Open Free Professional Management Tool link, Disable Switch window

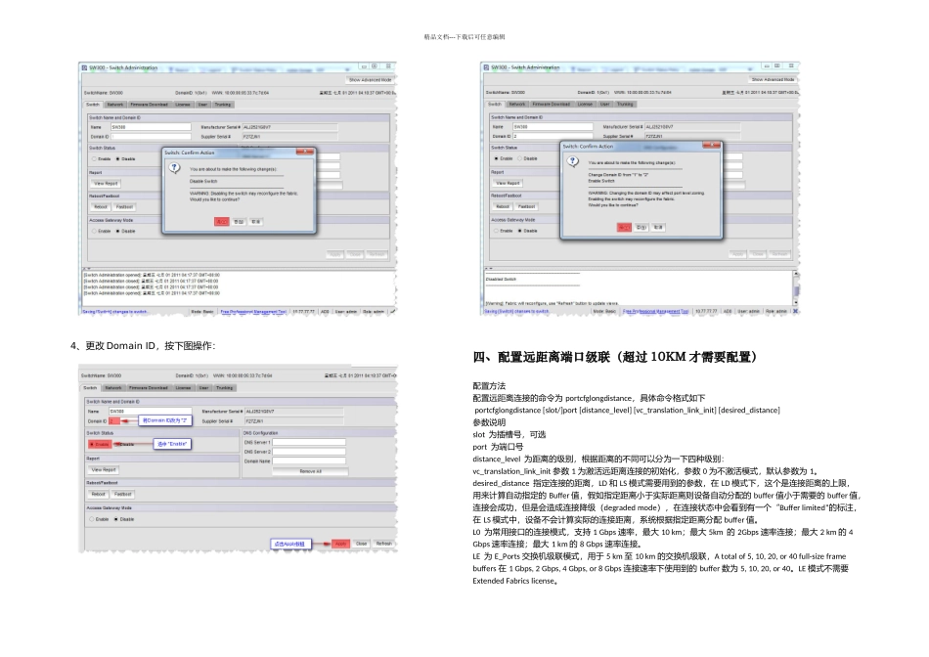253,311
